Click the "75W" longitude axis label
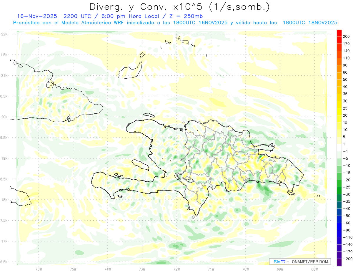The height and width of the screenshot is (273, 353). tap(73, 269)
